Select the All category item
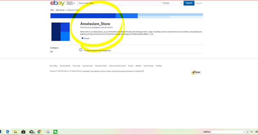Viewport: 258px width, 135px height. (52, 52)
